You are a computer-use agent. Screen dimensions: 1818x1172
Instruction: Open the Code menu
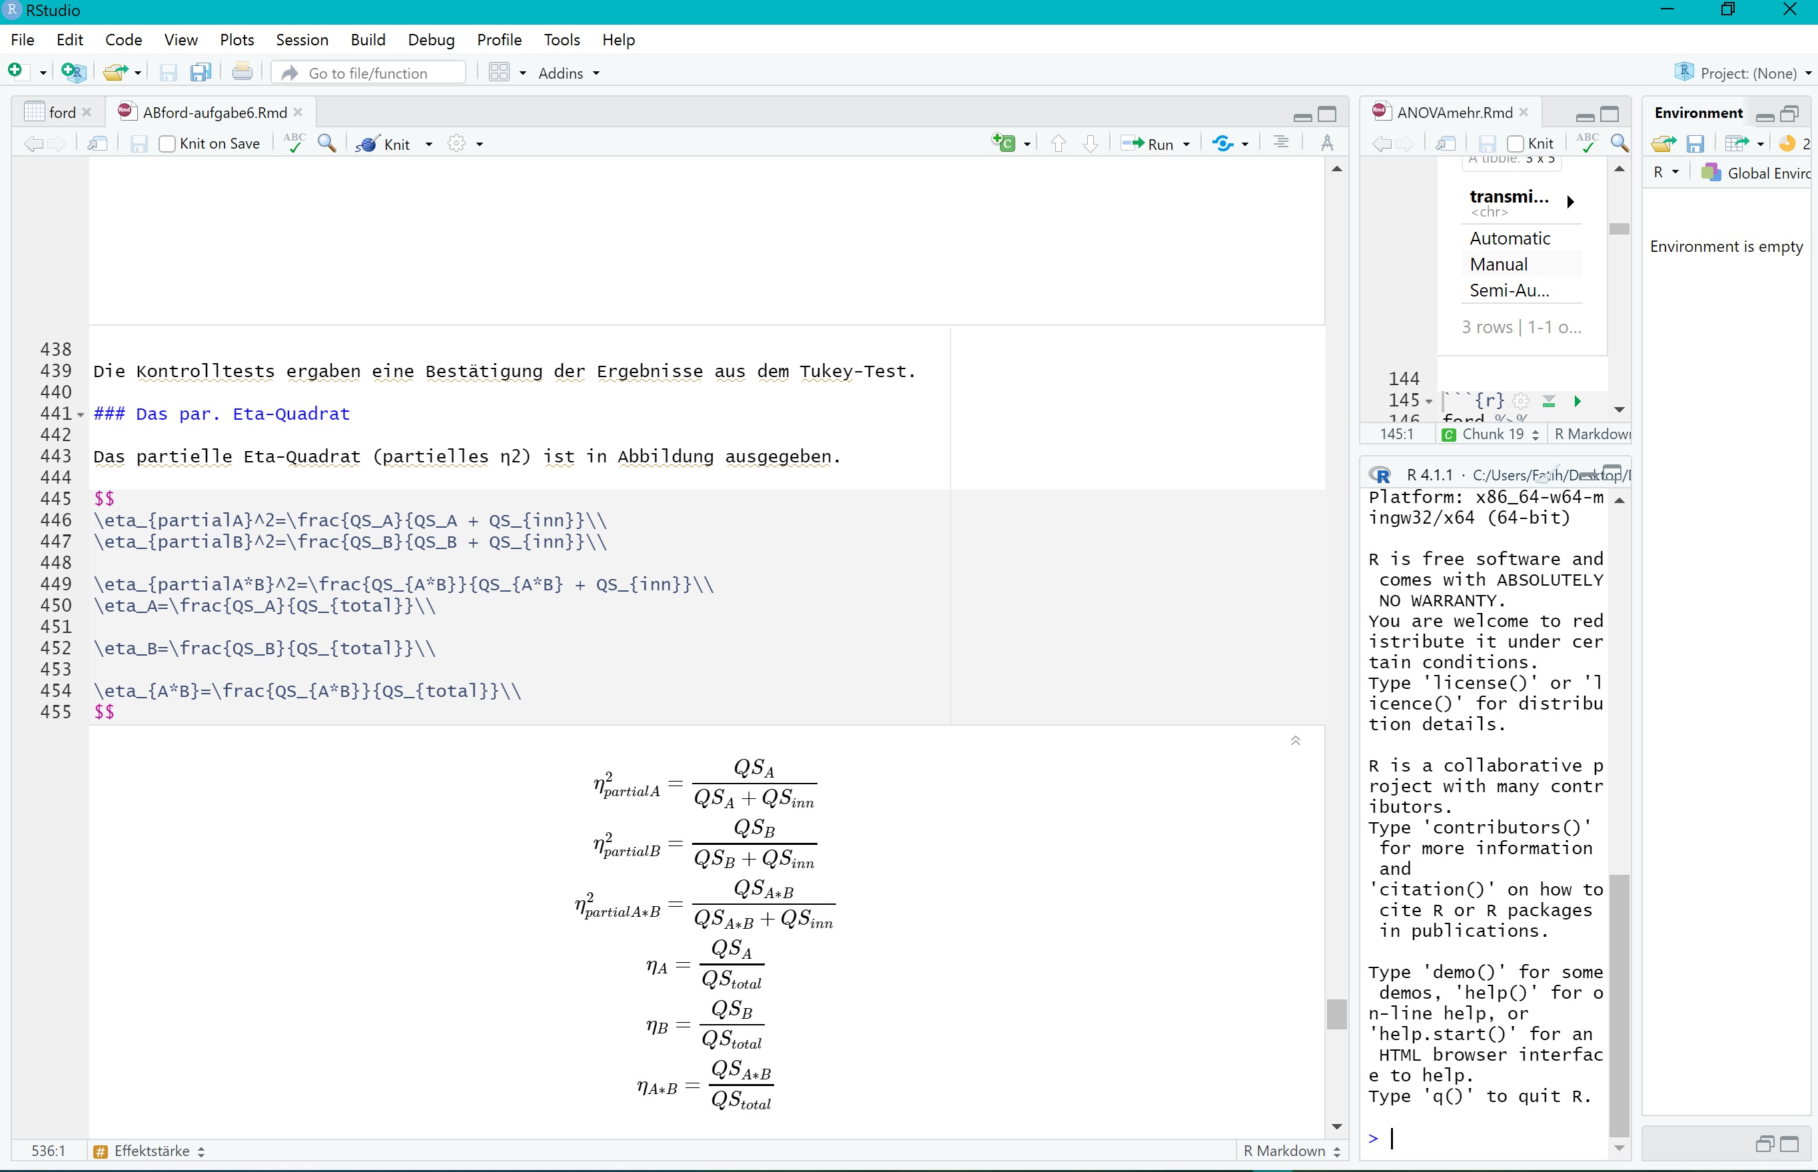(123, 39)
